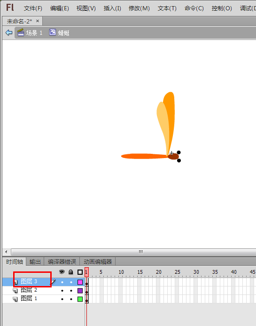
Task: Open the 视图(V) menu
Action: click(x=86, y=8)
